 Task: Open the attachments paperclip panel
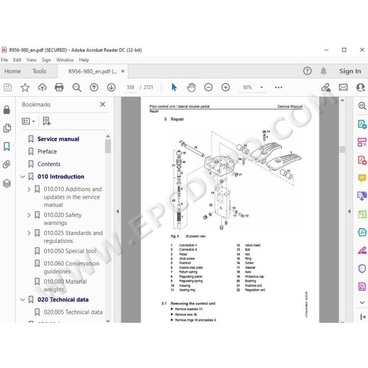(x=6, y=165)
